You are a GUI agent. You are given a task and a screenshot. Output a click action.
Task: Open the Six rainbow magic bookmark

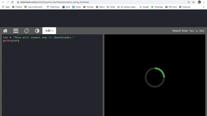[x=127, y=7]
